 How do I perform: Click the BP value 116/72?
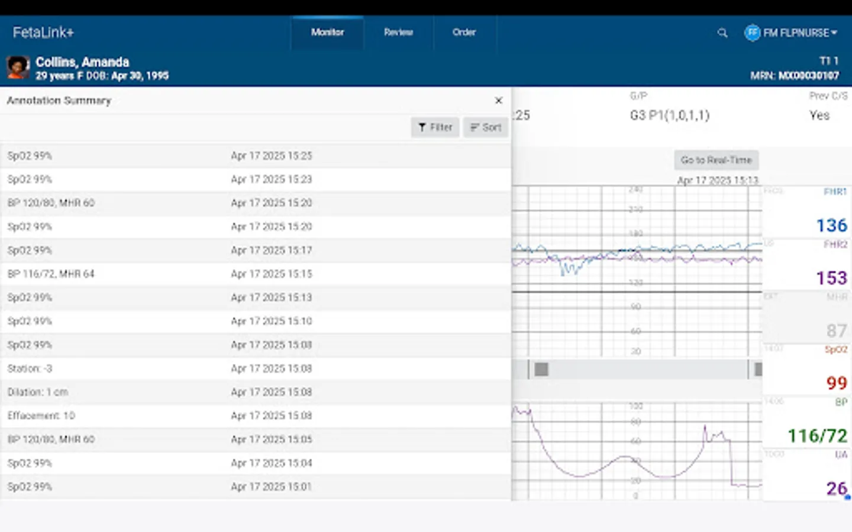point(817,436)
